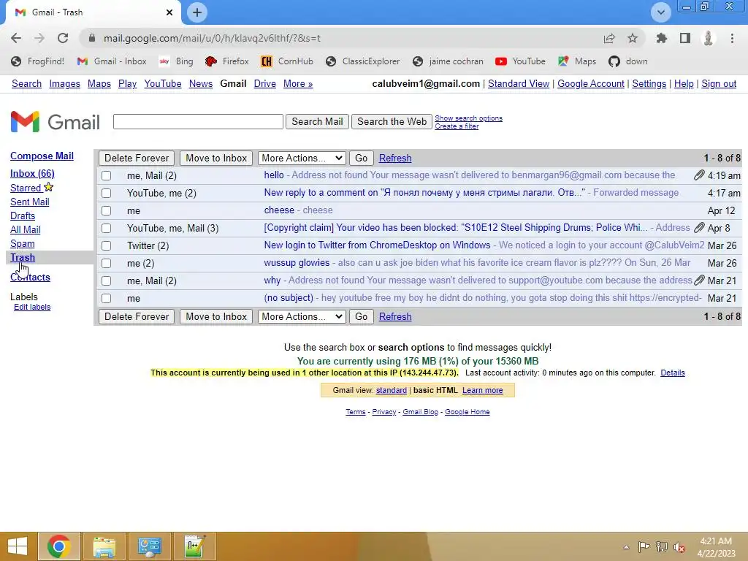Open the tab search dropdown arrow
The image size is (748, 561).
[x=660, y=12]
